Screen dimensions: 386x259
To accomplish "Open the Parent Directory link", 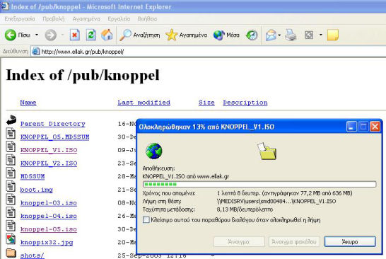I will pyautogui.click(x=53, y=124).
